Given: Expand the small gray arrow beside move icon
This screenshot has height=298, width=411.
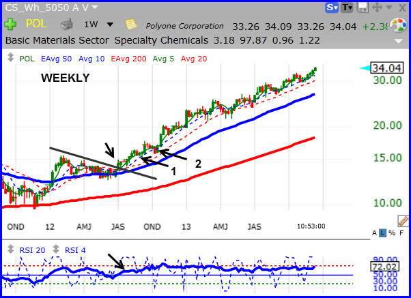Looking at the screenshot, I should tap(389, 8).
